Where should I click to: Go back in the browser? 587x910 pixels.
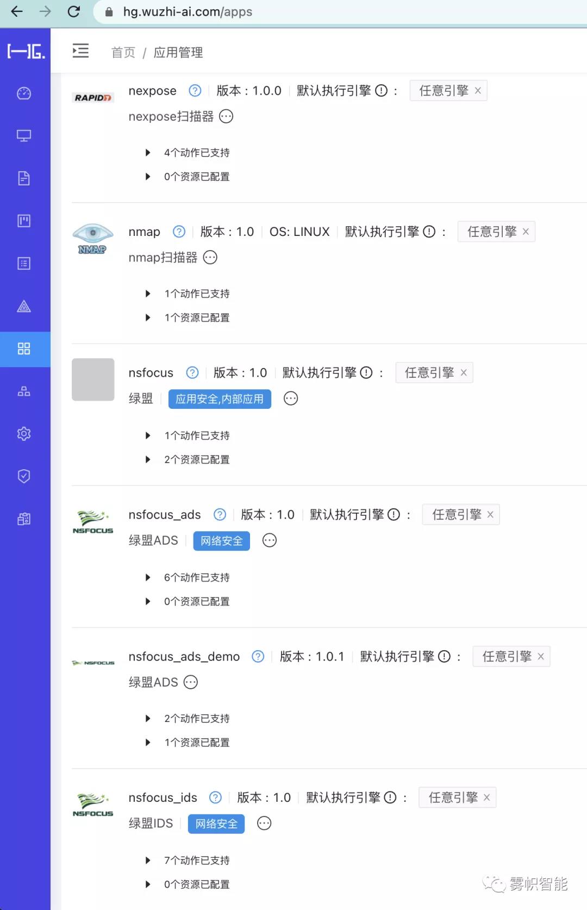tap(17, 11)
